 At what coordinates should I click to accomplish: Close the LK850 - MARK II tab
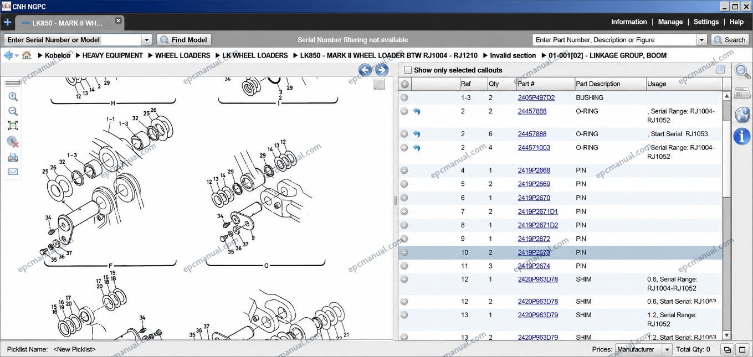(x=118, y=20)
